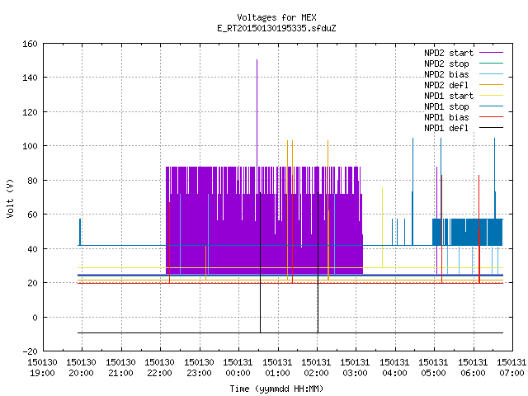Image resolution: width=528 pixels, height=396 pixels.
Task: Pick the dark blue NPD1 stop legend line
Action: point(491,106)
